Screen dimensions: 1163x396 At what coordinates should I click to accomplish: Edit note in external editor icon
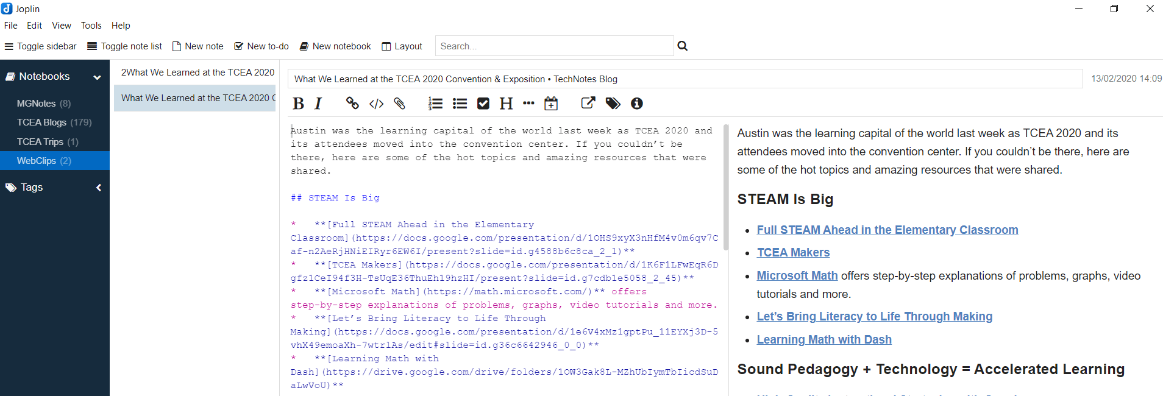tap(588, 103)
